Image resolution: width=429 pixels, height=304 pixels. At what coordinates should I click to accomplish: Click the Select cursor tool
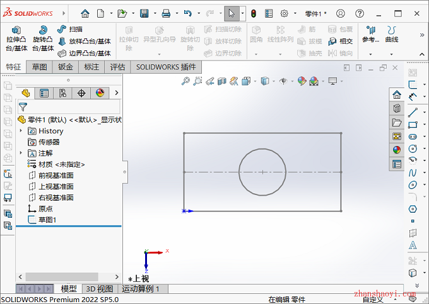click(x=232, y=13)
